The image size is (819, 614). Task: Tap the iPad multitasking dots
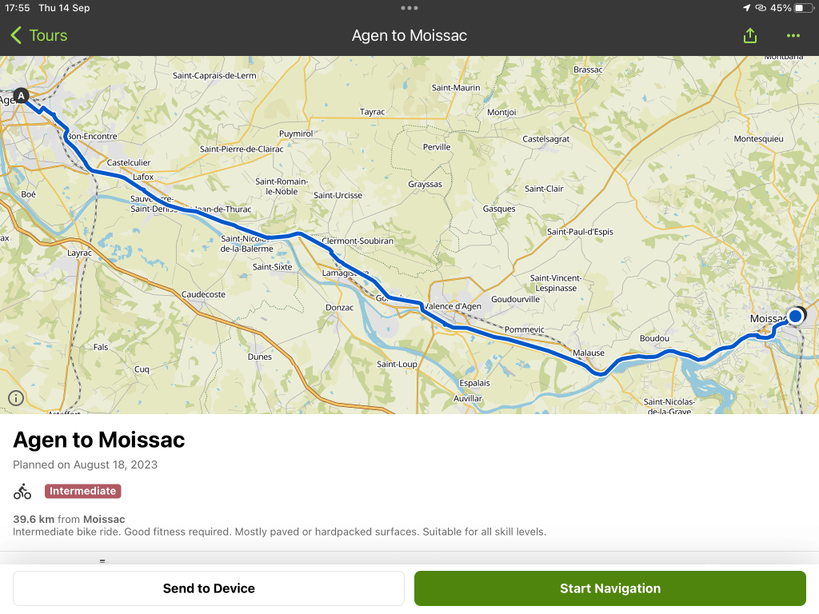[409, 8]
